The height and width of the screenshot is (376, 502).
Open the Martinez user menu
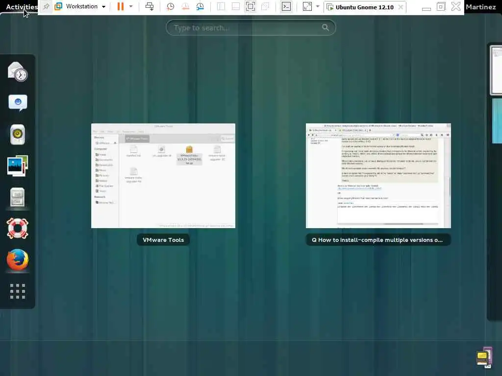[x=480, y=7]
